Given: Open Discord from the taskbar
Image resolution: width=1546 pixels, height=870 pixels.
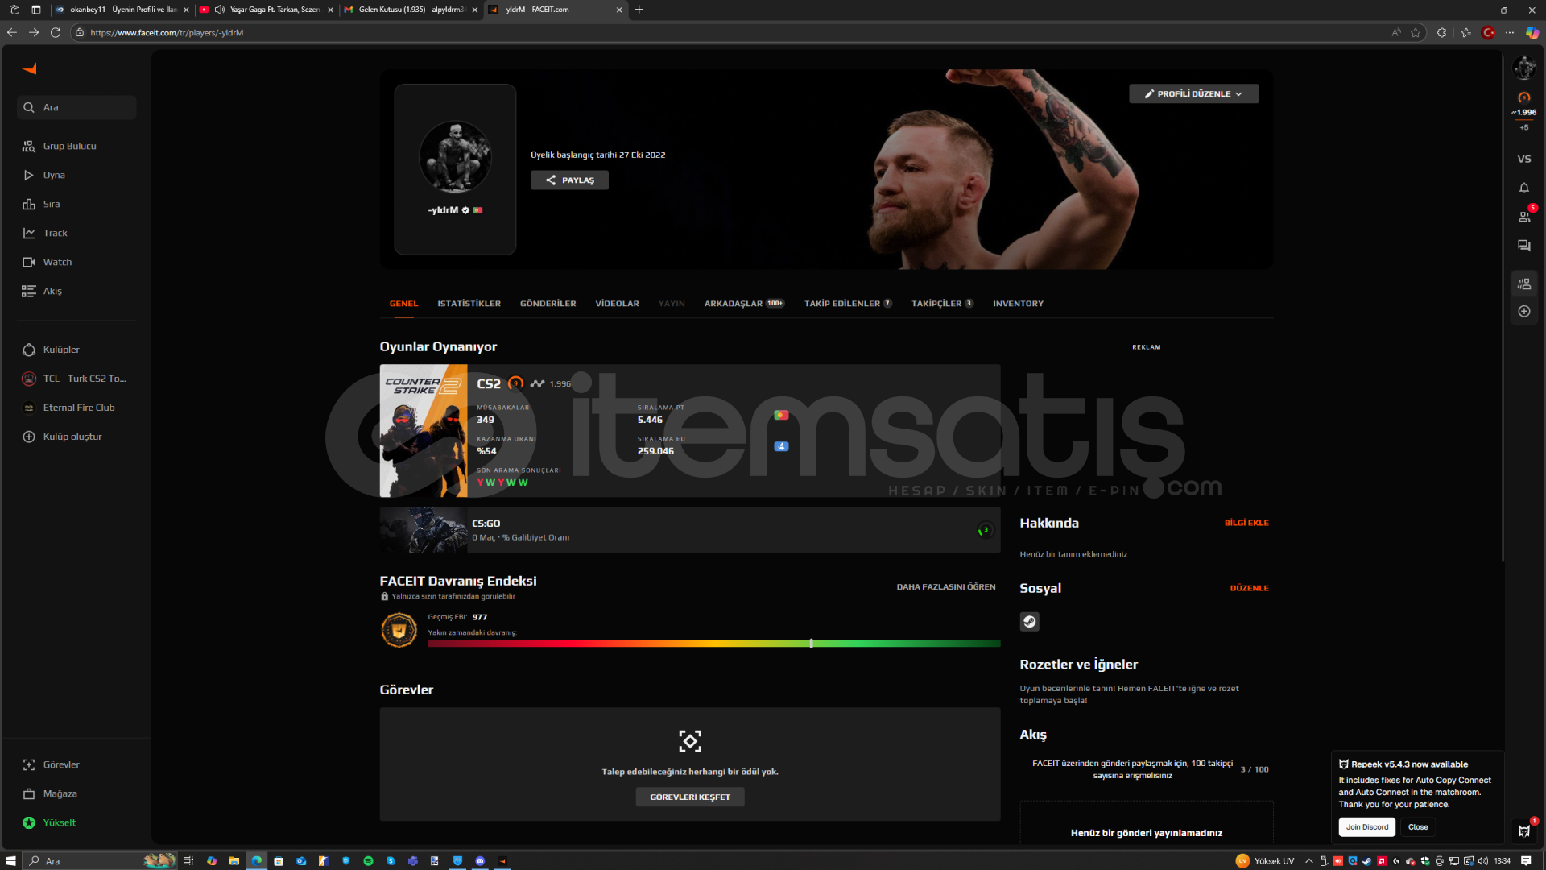Looking at the screenshot, I should (480, 861).
